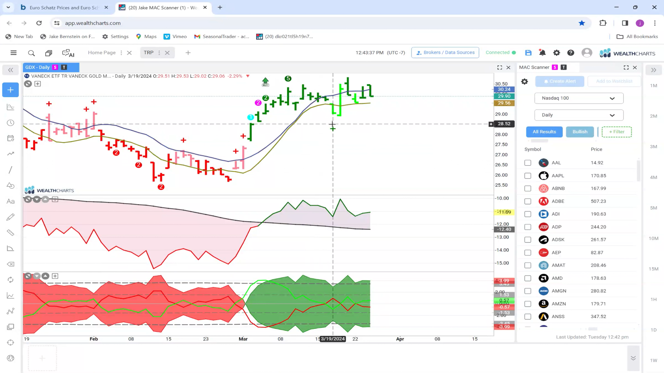This screenshot has width=664, height=373.
Task: Add a new workspace tab
Action: tap(188, 53)
